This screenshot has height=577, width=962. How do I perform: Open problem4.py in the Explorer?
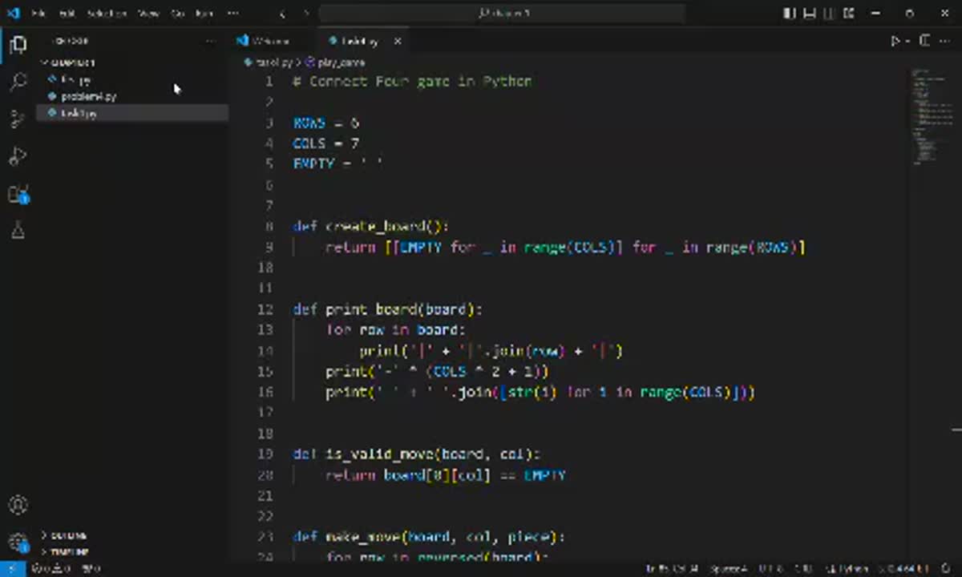pos(88,96)
